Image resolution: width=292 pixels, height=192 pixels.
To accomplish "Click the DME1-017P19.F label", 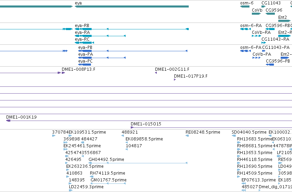I will [x=191, y=76].
